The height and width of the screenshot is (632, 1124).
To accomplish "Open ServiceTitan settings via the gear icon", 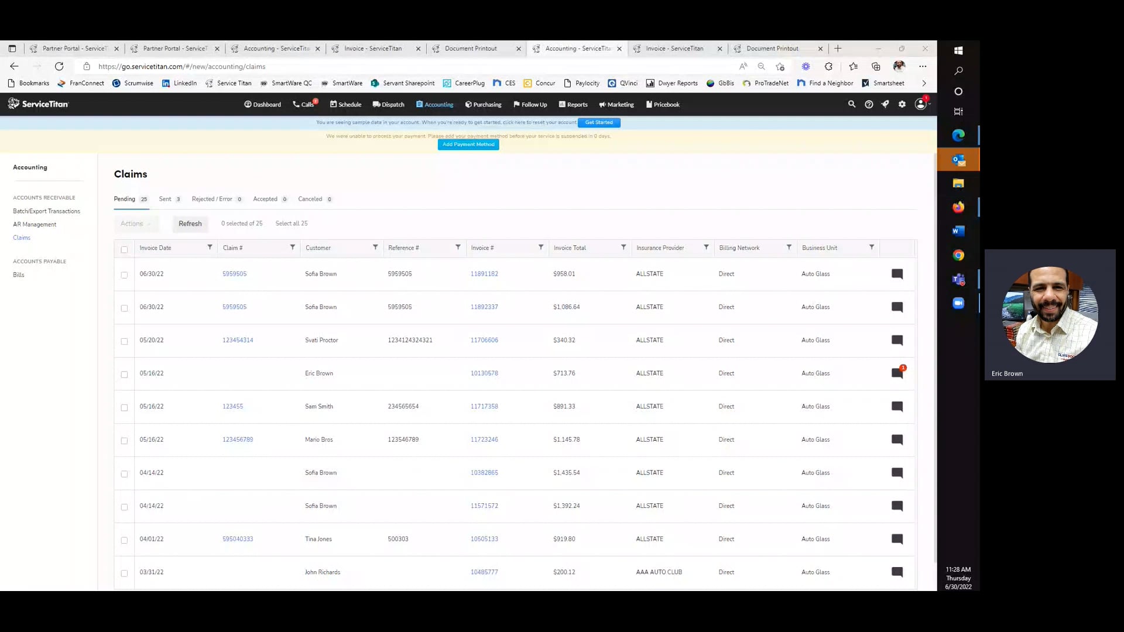I will click(x=902, y=104).
